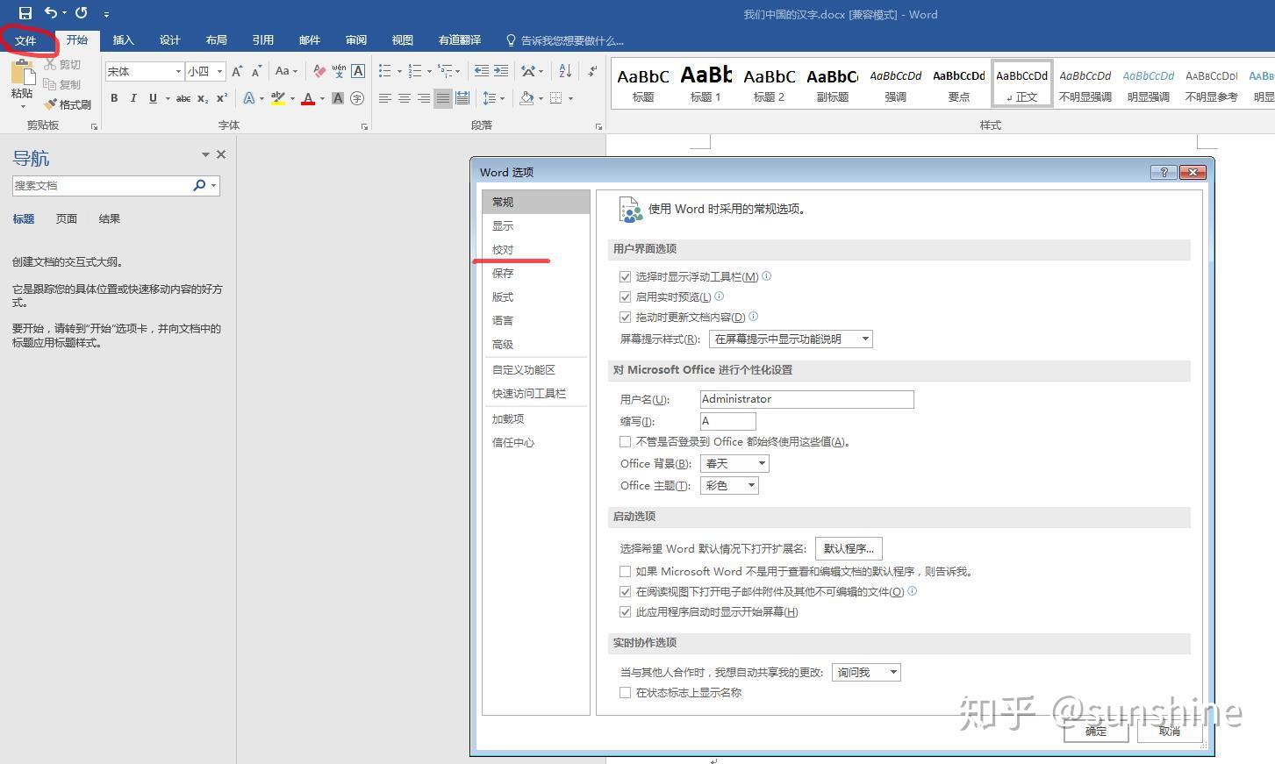Screen dimensions: 1275x764
Task: Click the Undo arrow icon
Action: click(x=51, y=13)
